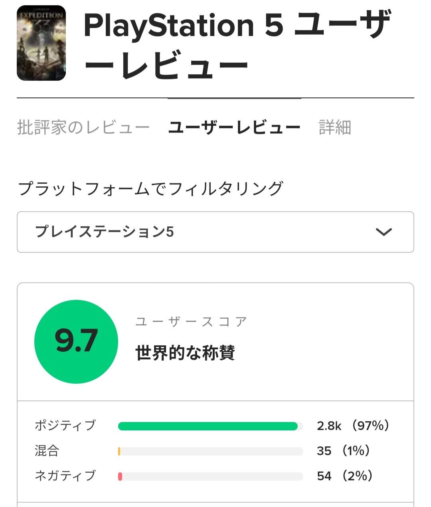431x507 pixels.
Task: Select the ユーザーレビュー tab
Action: click(234, 128)
